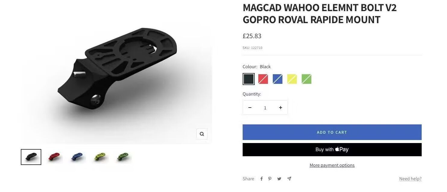Choose the red colour swatch
The height and width of the screenshot is (192, 447).
click(263, 79)
